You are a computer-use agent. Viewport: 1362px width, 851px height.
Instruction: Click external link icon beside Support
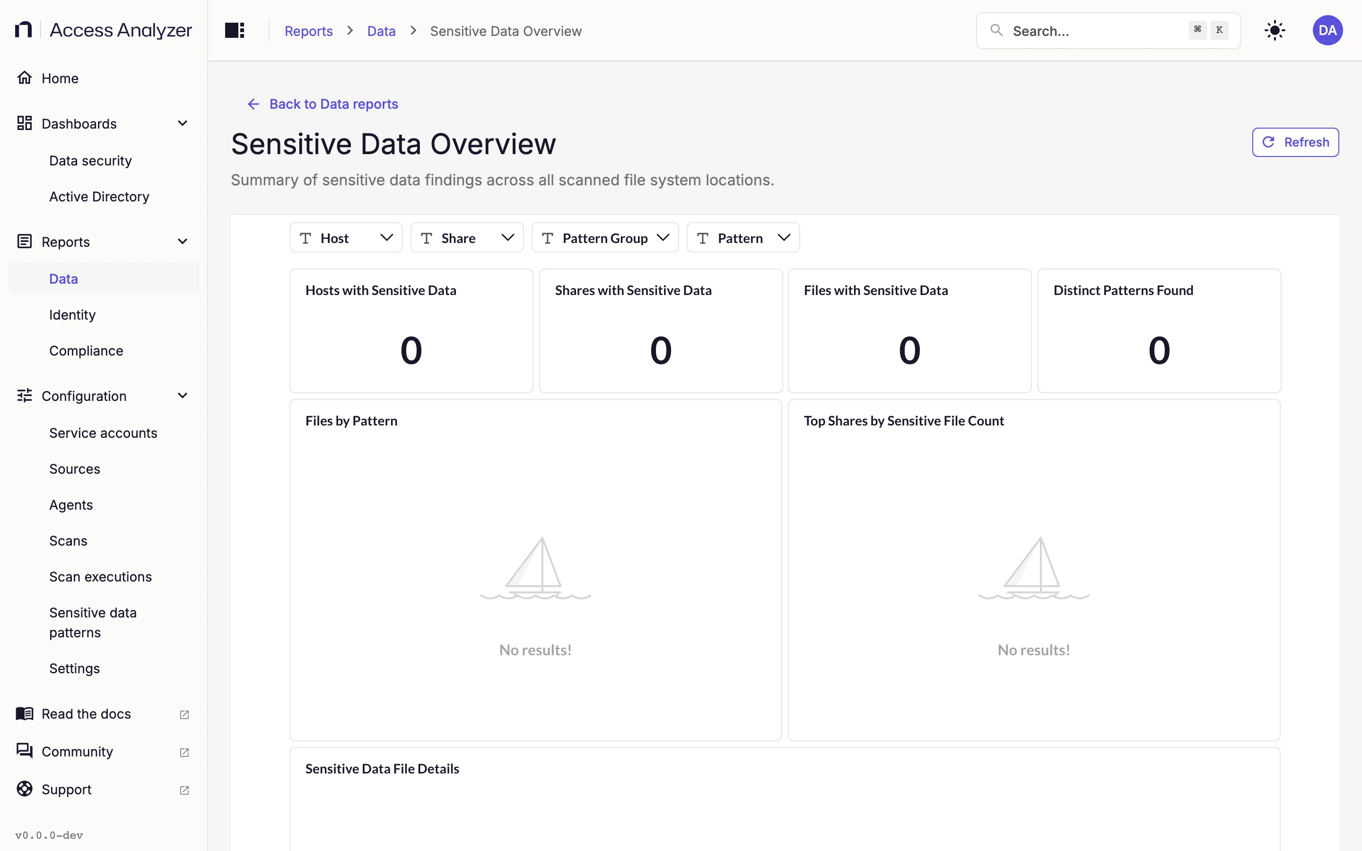click(184, 790)
